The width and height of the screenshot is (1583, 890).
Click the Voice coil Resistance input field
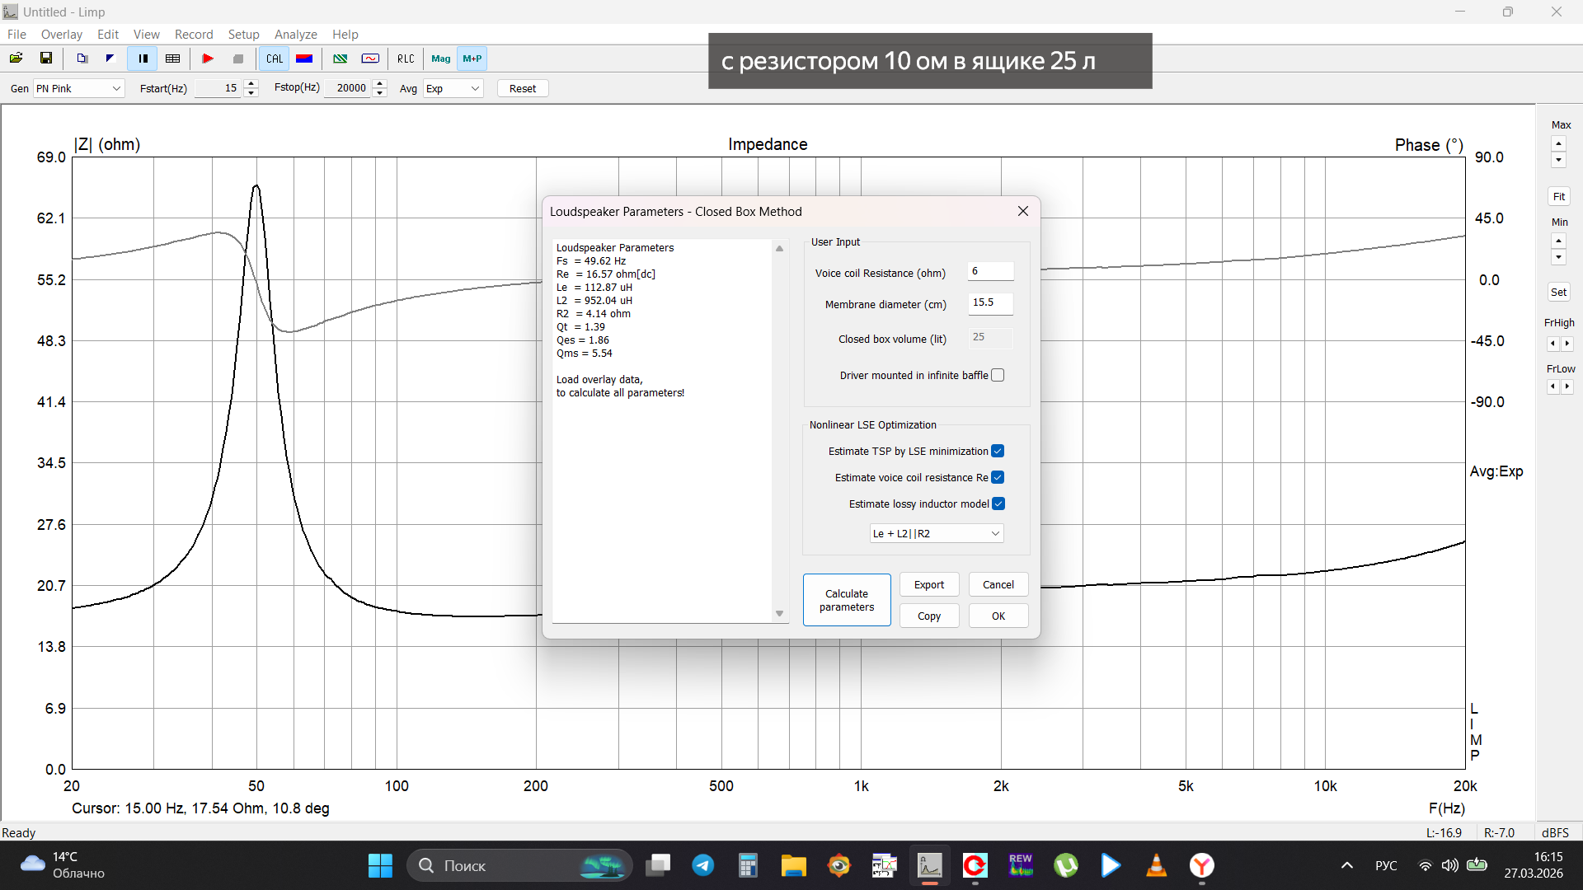click(x=990, y=272)
